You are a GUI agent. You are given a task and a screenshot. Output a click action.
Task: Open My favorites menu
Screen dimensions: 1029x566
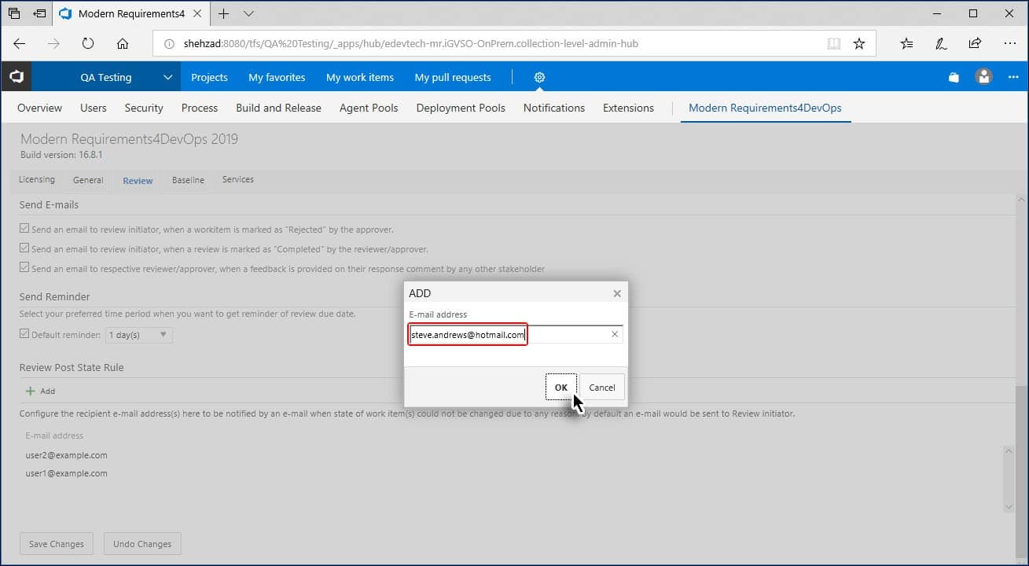click(x=277, y=77)
